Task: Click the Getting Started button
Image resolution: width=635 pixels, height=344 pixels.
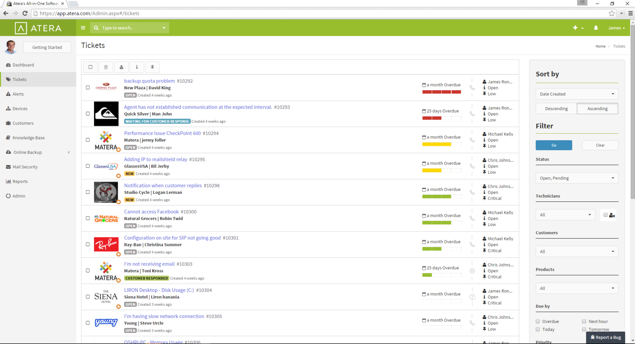Action: click(47, 47)
